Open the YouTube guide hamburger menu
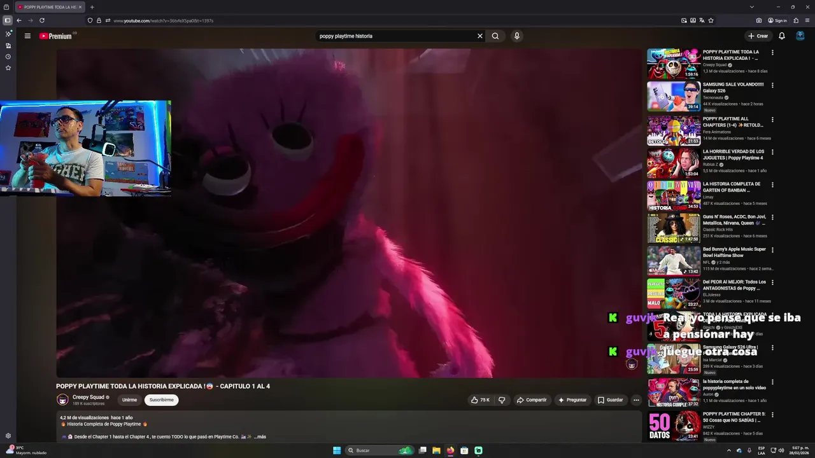This screenshot has height=458, width=815. [x=27, y=36]
